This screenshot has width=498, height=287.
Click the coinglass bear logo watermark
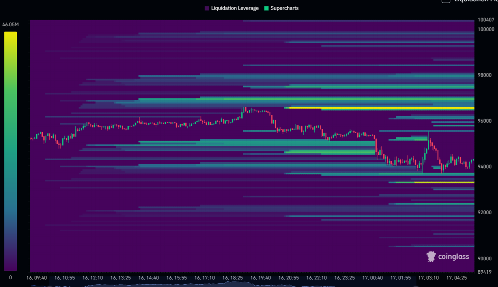(x=431, y=257)
